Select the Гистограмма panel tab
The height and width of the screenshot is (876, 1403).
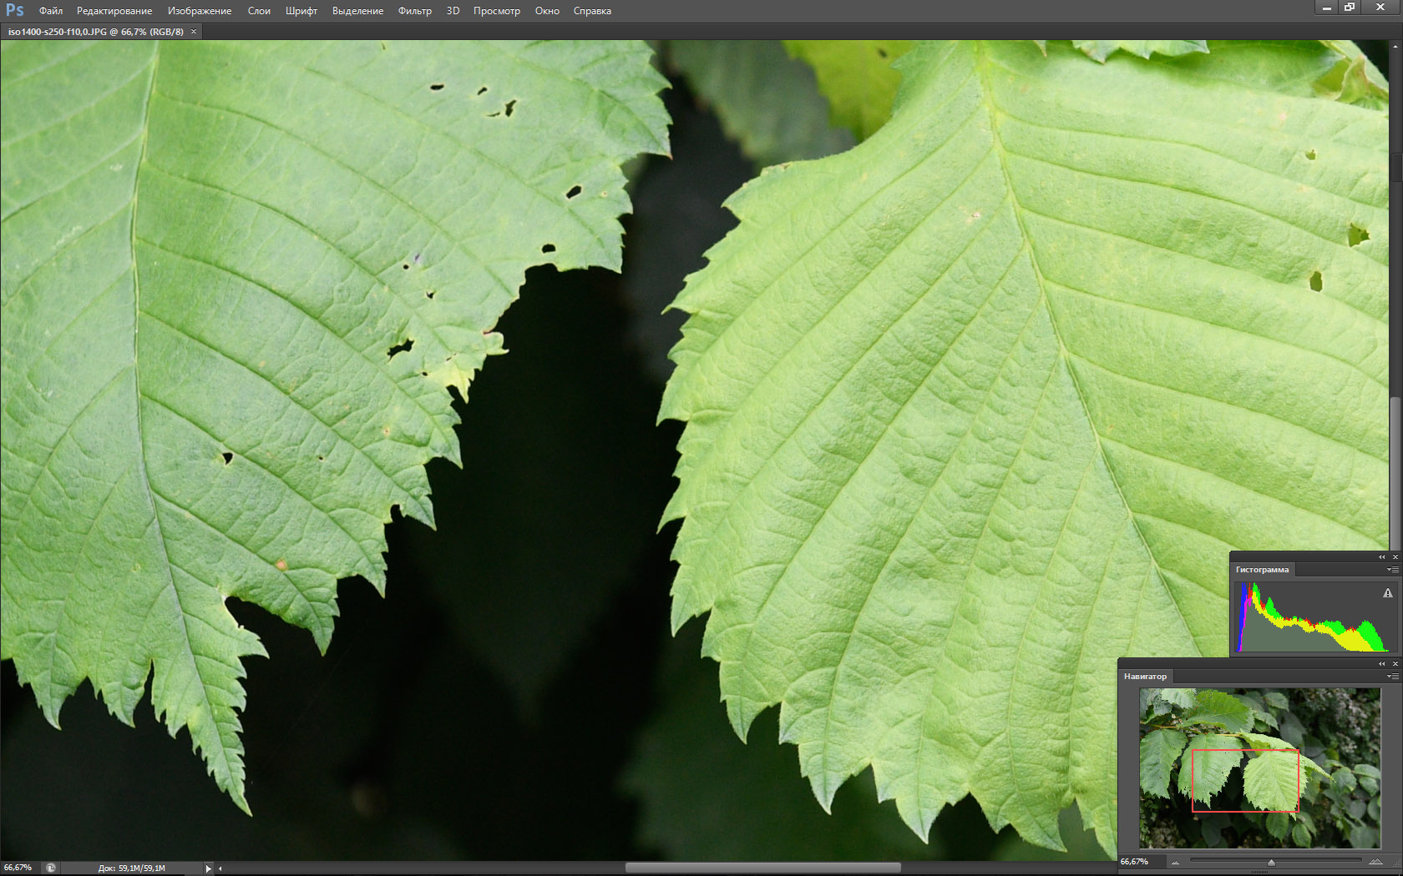[1262, 570]
